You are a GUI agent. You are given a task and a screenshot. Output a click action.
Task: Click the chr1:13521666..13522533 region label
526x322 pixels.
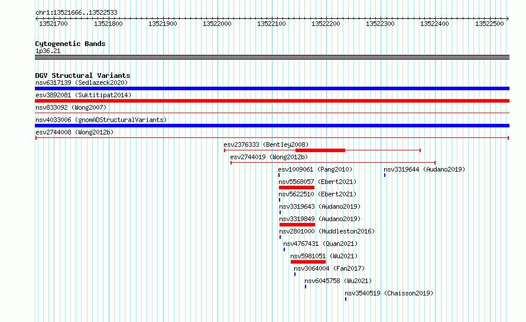[x=76, y=12]
